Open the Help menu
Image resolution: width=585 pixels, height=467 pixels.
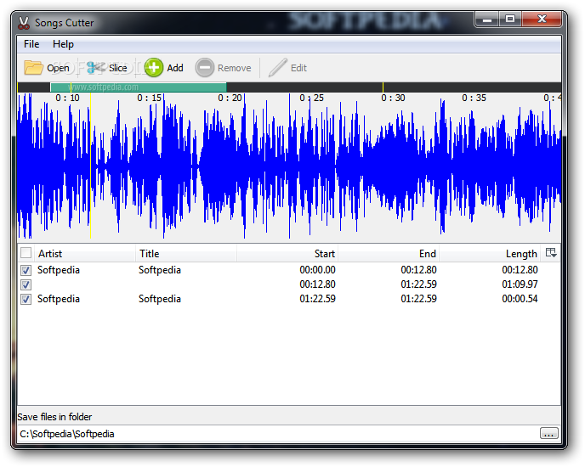coord(63,44)
